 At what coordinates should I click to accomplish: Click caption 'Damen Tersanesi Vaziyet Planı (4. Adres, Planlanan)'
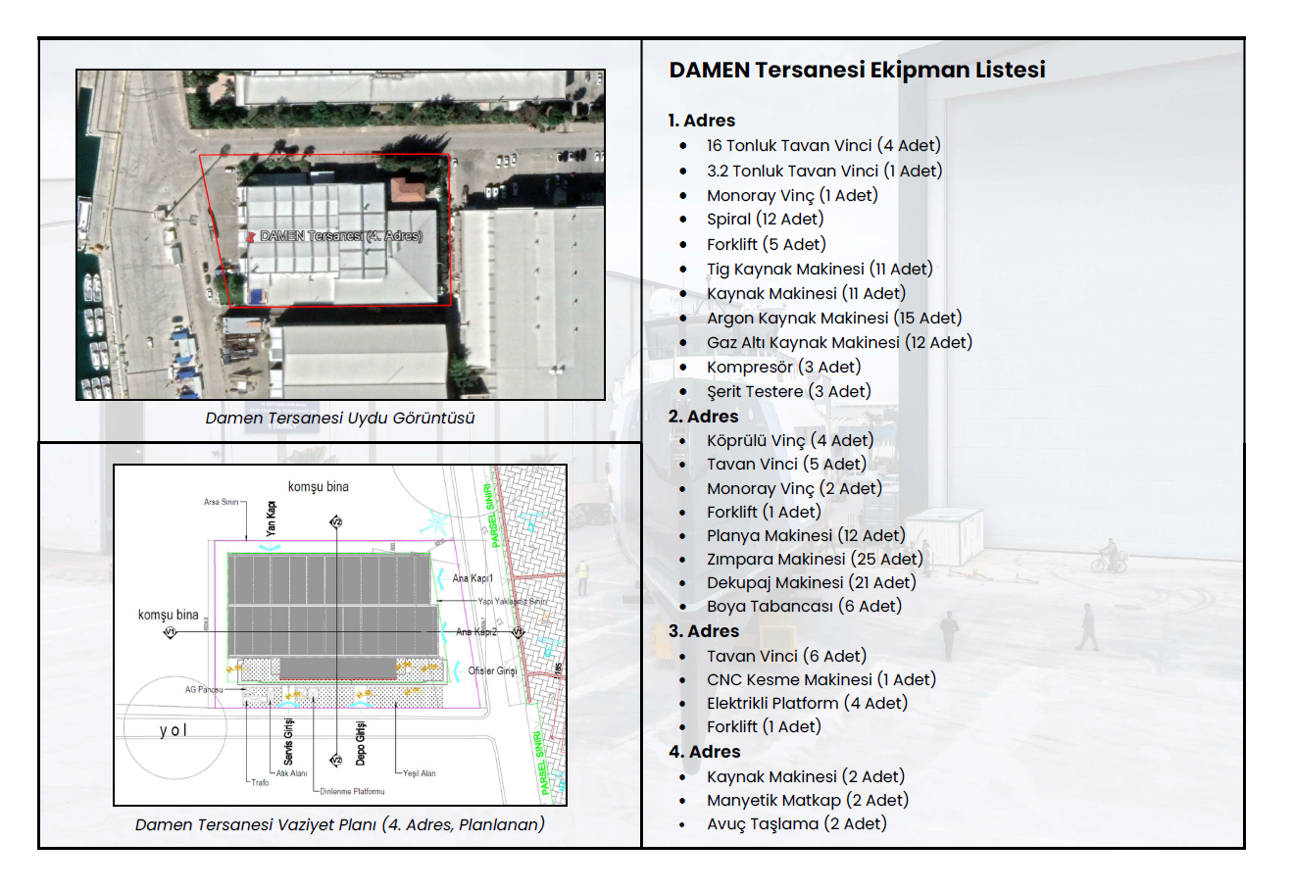tap(340, 824)
